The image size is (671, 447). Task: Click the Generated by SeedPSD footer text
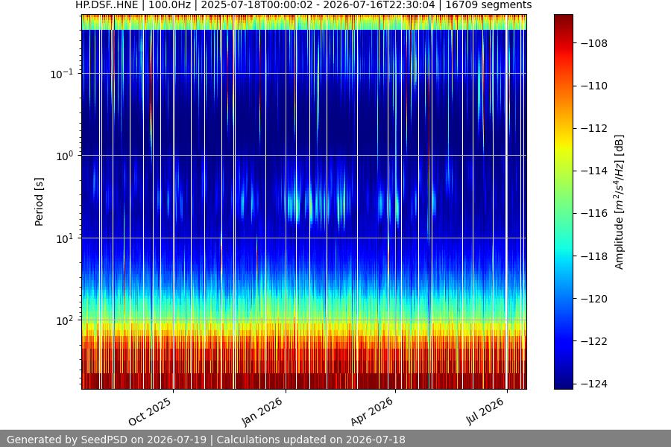[206, 440]
